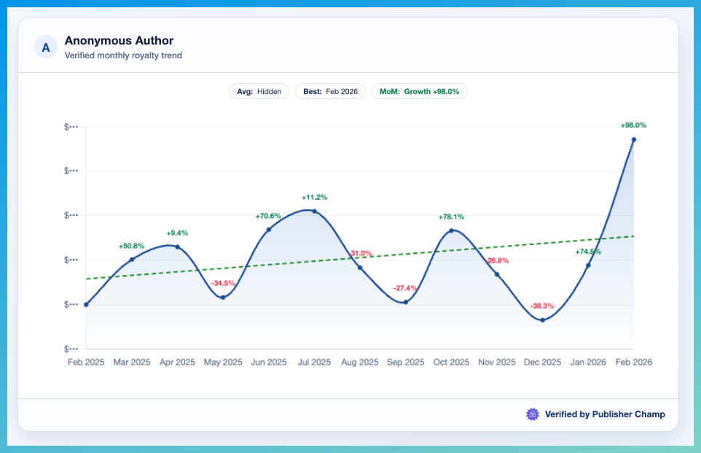Select the Jul 2025 peak data point
Viewport: 701px width, 453px height.
click(314, 212)
